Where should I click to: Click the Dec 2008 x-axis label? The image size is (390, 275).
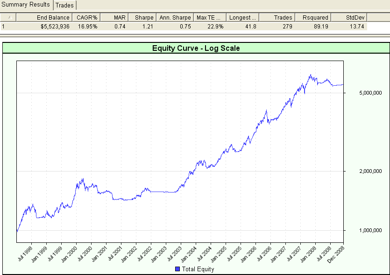(337, 255)
